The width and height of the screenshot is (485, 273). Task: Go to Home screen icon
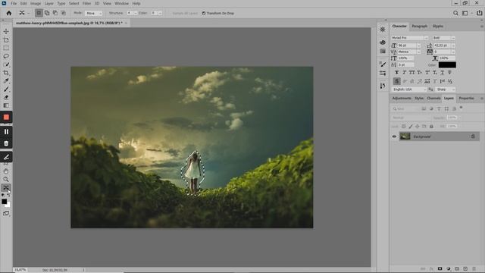pyautogui.click(x=8, y=13)
